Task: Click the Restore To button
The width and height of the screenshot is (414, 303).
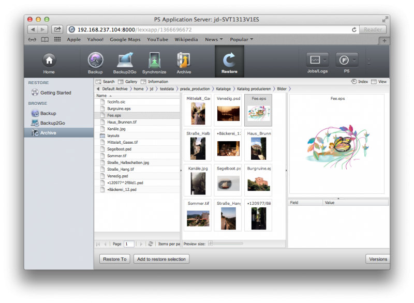Action: [114, 259]
